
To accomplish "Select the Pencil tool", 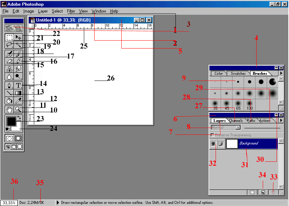I will [18, 61].
